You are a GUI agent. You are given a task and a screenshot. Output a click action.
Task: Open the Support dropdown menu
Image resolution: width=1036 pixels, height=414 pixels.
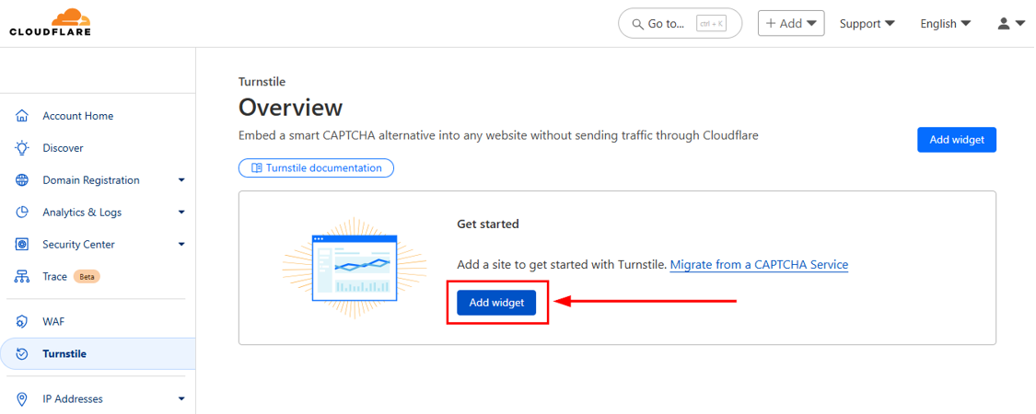click(x=867, y=24)
